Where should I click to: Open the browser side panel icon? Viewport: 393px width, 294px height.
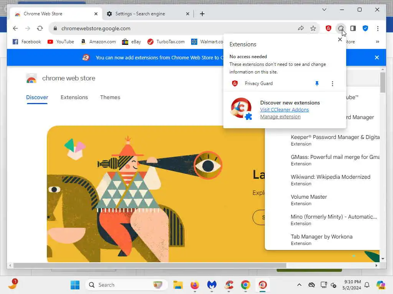click(353, 28)
